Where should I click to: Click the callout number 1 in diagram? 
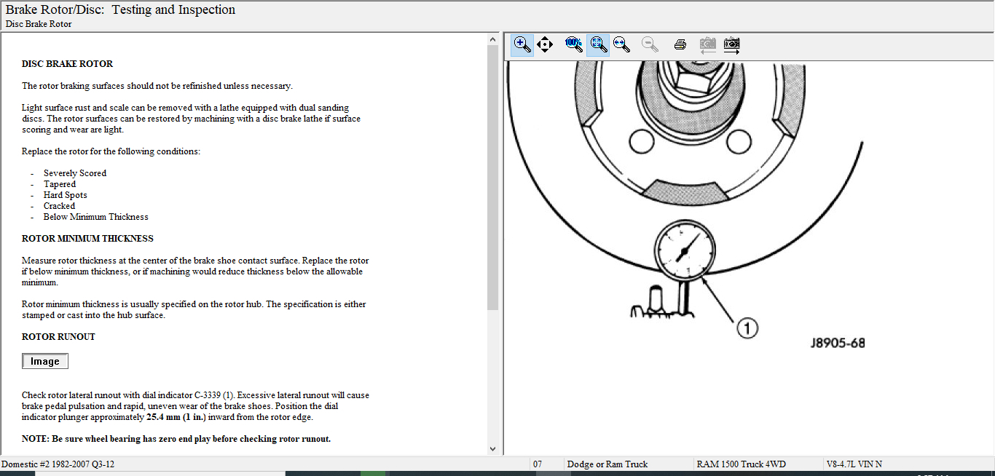(747, 328)
